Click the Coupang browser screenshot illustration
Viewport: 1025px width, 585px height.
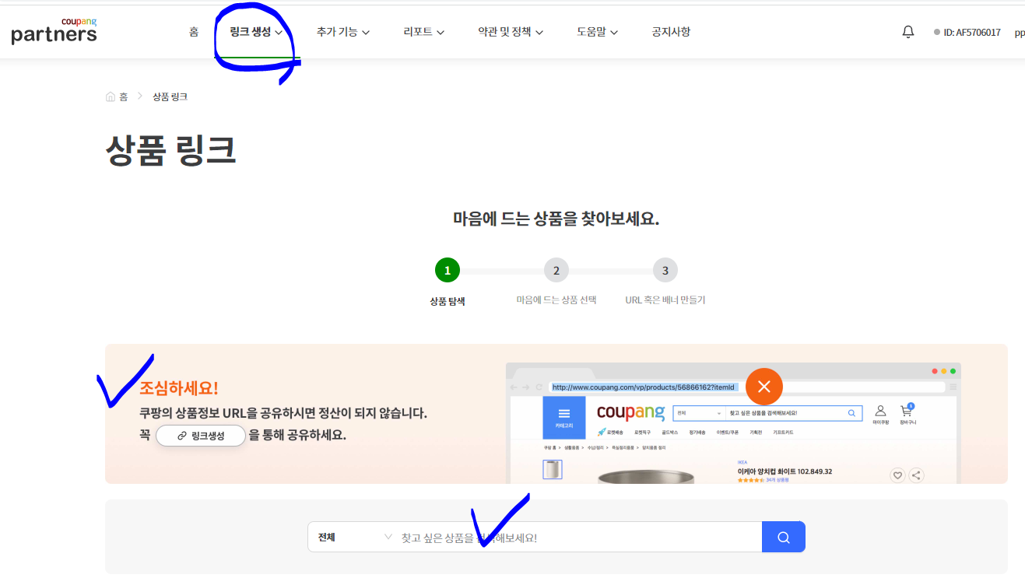[733, 423]
